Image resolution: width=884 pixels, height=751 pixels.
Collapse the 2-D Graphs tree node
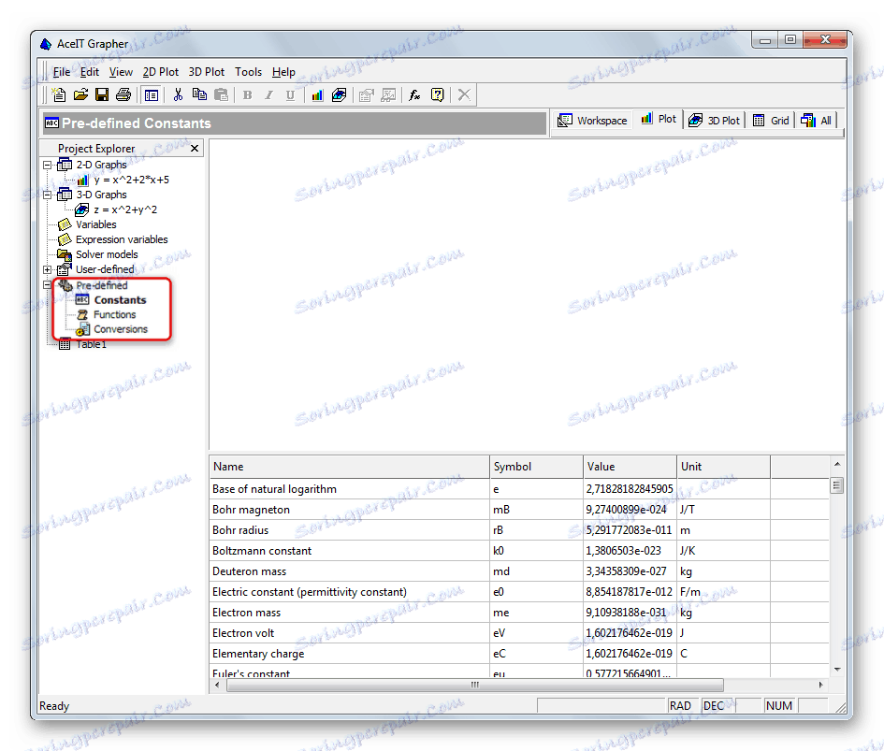(x=48, y=165)
